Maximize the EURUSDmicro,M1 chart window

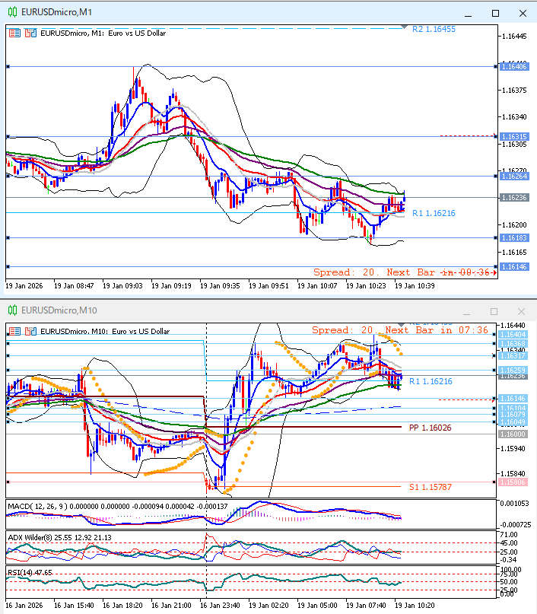(495, 13)
